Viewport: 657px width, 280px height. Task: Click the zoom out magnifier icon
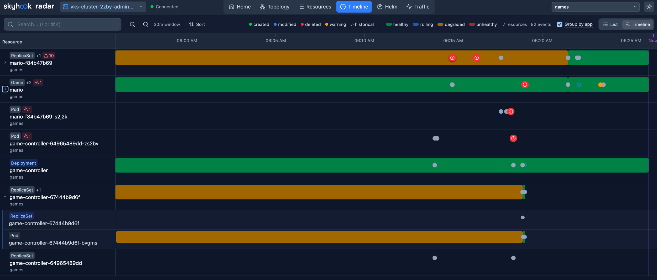pos(145,24)
